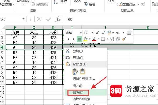
Task: Open borders dropdown arrow
Action: [x=107, y=39]
